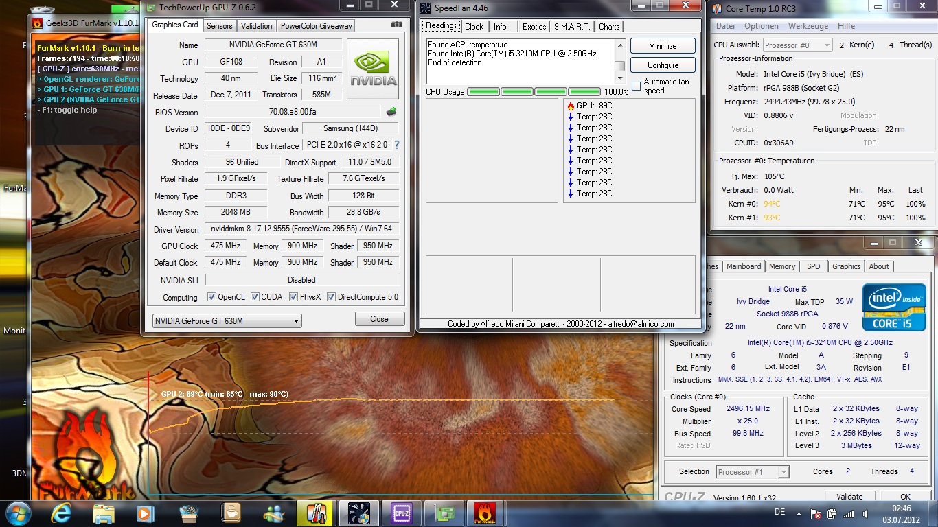
Task: Click the Validate button in CPU-Z
Action: pos(849,497)
